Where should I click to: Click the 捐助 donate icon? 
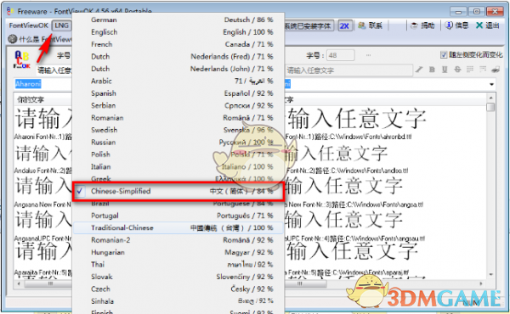(x=414, y=25)
